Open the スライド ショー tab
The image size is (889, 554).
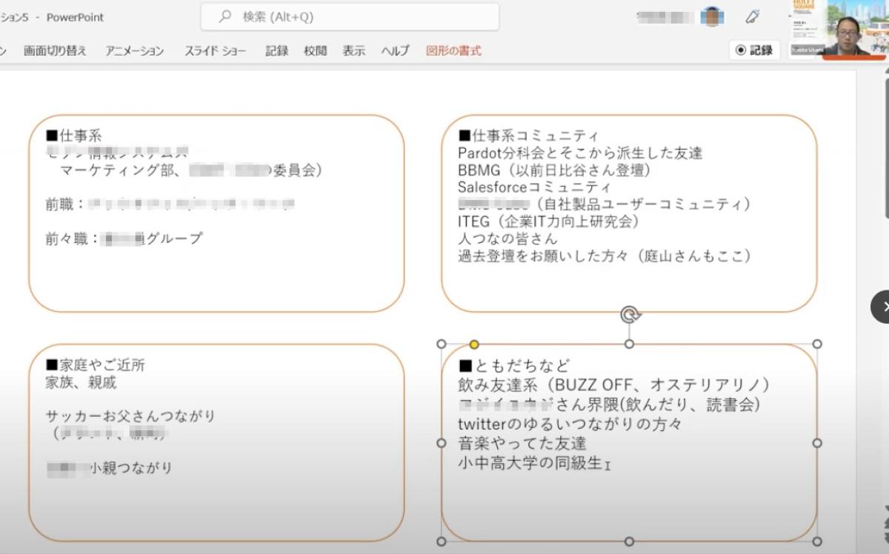(215, 50)
